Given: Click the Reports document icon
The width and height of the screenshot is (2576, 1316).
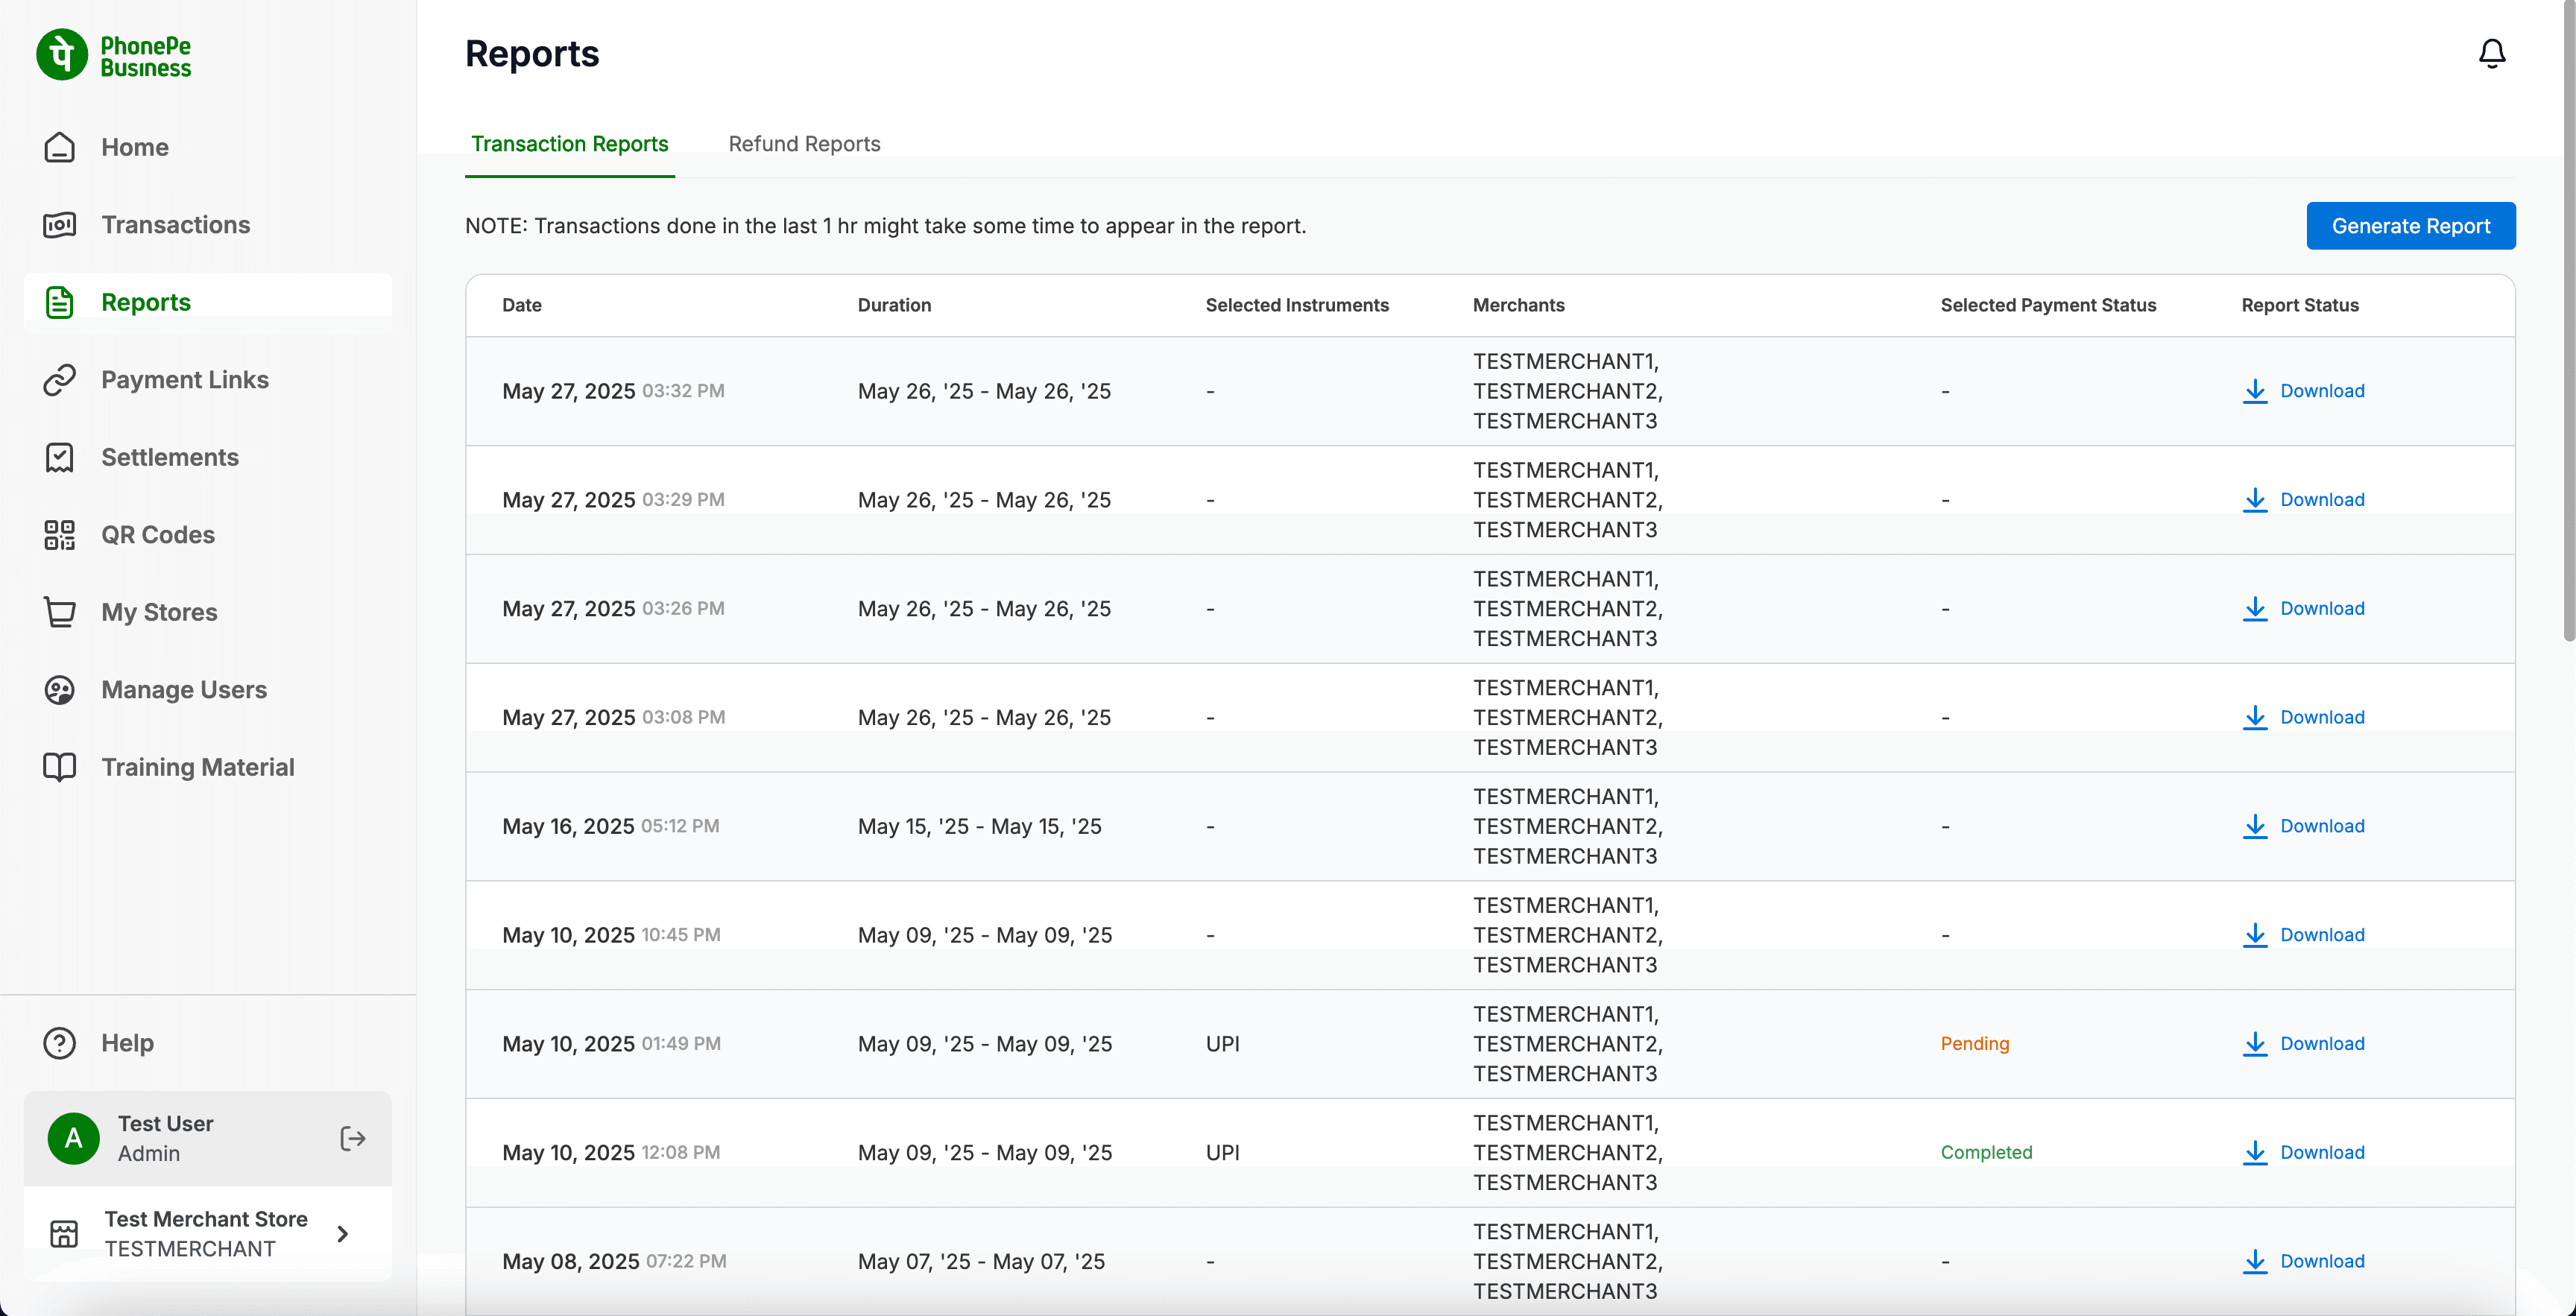Looking at the screenshot, I should [59, 302].
